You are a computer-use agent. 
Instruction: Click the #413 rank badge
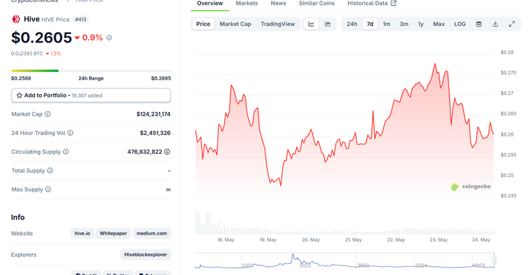point(80,19)
